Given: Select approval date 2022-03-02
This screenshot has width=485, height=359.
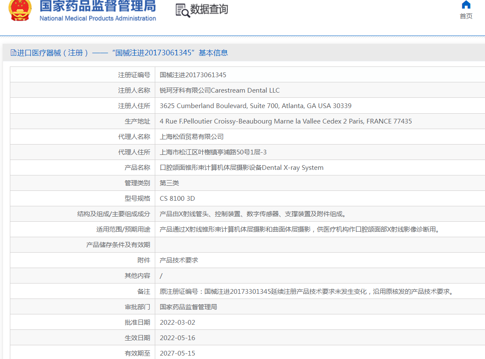Looking at the screenshot, I should click(x=178, y=323).
